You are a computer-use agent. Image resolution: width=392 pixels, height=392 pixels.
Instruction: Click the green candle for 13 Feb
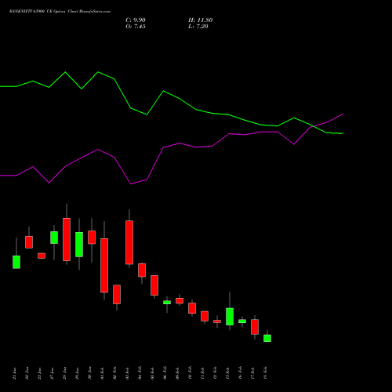[230, 317]
